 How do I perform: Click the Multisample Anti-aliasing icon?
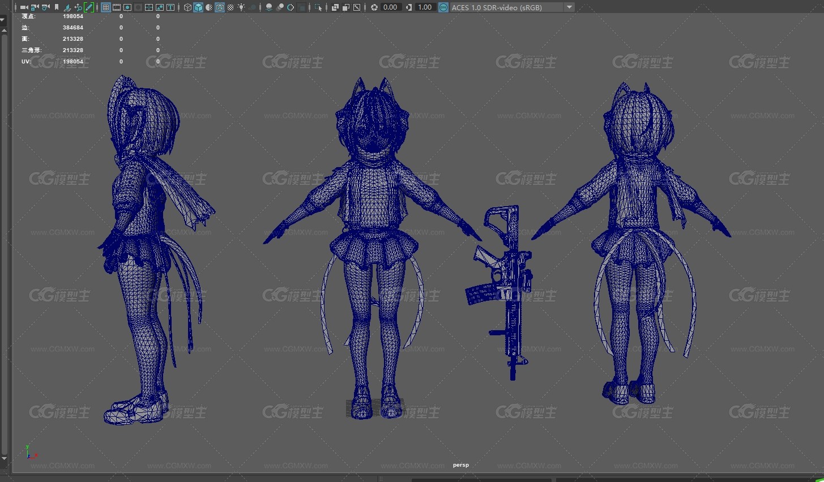[x=291, y=7]
